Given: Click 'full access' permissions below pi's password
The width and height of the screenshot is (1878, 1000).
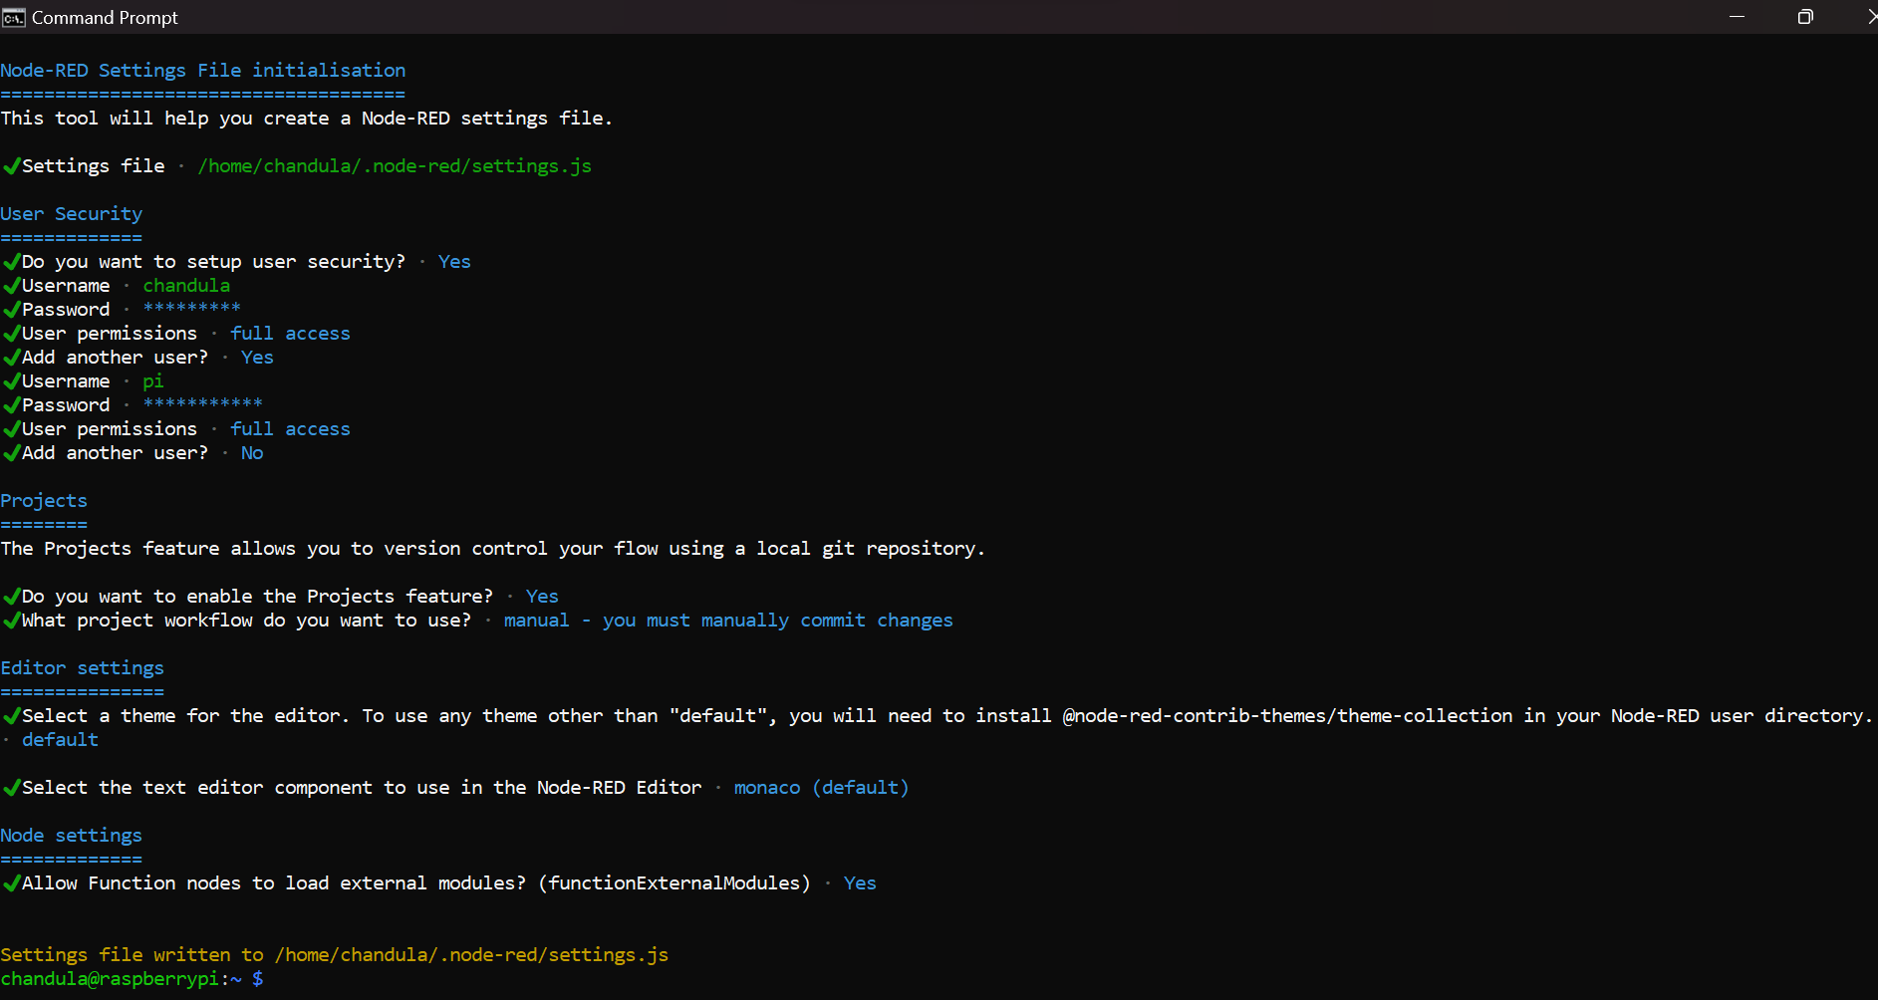Looking at the screenshot, I should coord(290,428).
